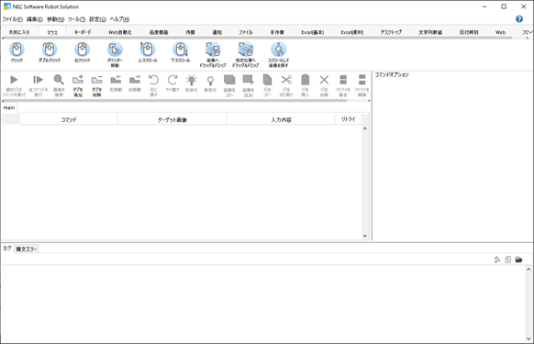Open log folder icon
This screenshot has height=344, width=534.
pyautogui.click(x=518, y=260)
